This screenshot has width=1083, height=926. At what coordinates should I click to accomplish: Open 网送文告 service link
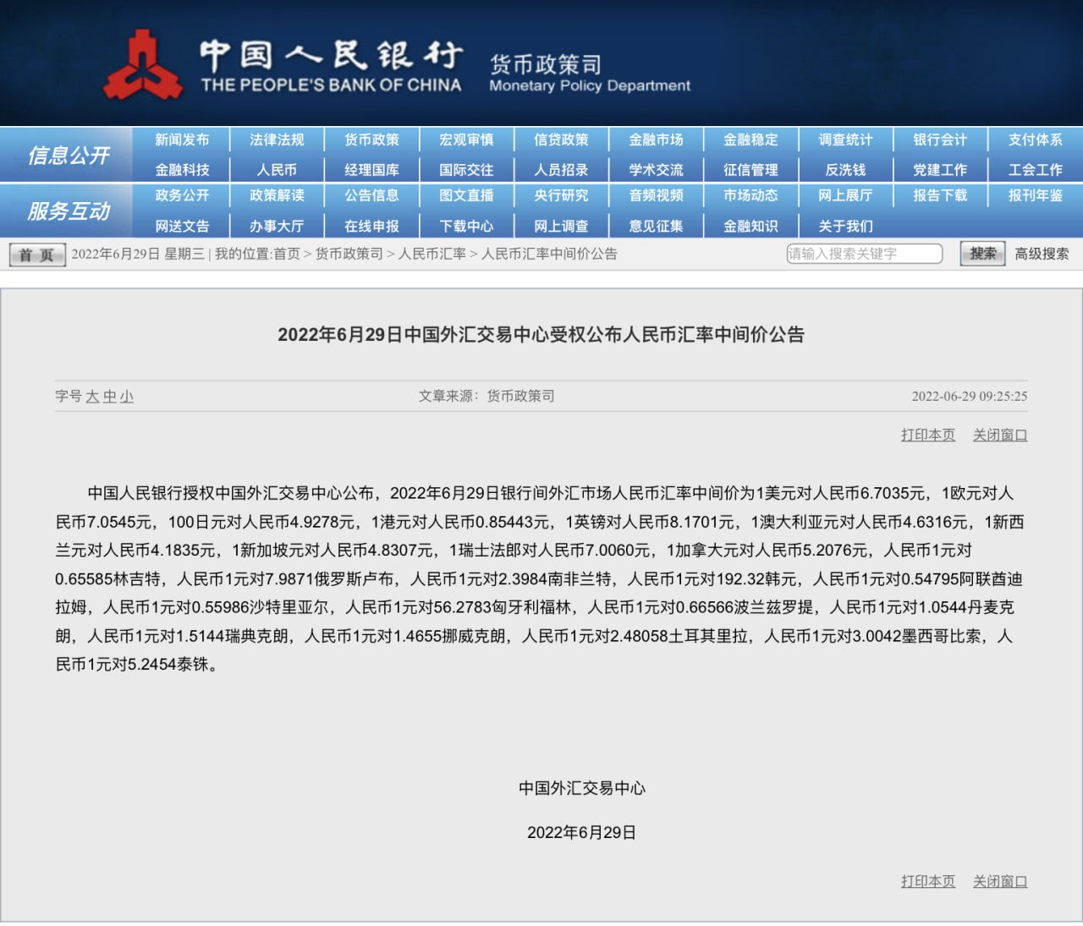(x=182, y=227)
